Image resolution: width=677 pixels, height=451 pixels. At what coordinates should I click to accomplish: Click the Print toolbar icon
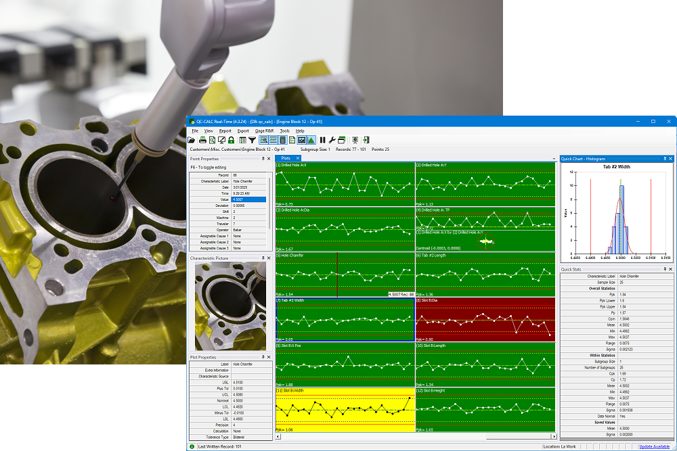[x=202, y=140]
